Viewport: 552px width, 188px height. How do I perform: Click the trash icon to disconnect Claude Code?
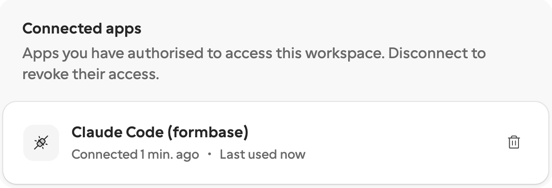tap(514, 142)
